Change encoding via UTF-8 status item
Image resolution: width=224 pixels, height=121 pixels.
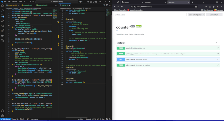(x=94, y=119)
